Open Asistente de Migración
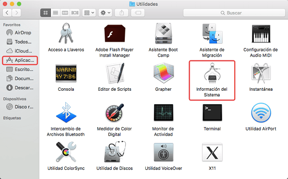This screenshot has width=288, height=179. [x=212, y=34]
